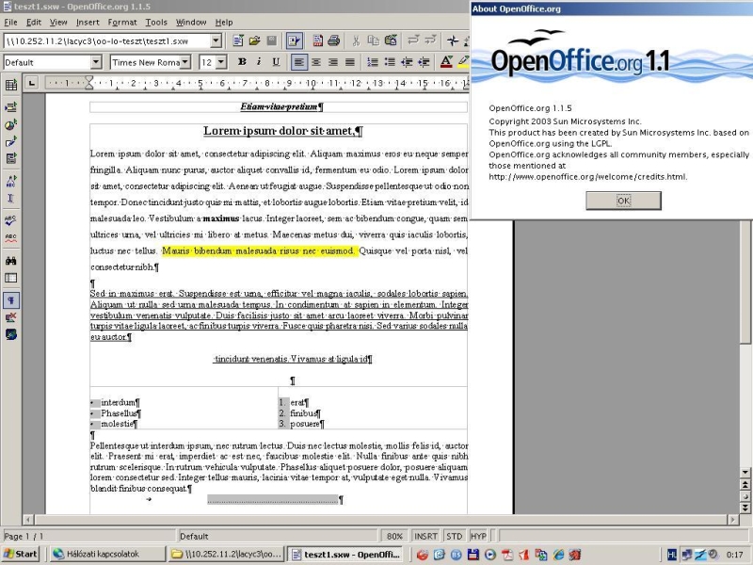Toggle Nonprinting Characters pilcrow icon
This screenshot has width=753, height=565.
(11, 300)
